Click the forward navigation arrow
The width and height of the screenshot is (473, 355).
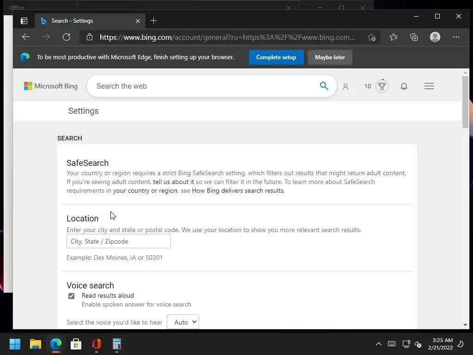(46, 37)
